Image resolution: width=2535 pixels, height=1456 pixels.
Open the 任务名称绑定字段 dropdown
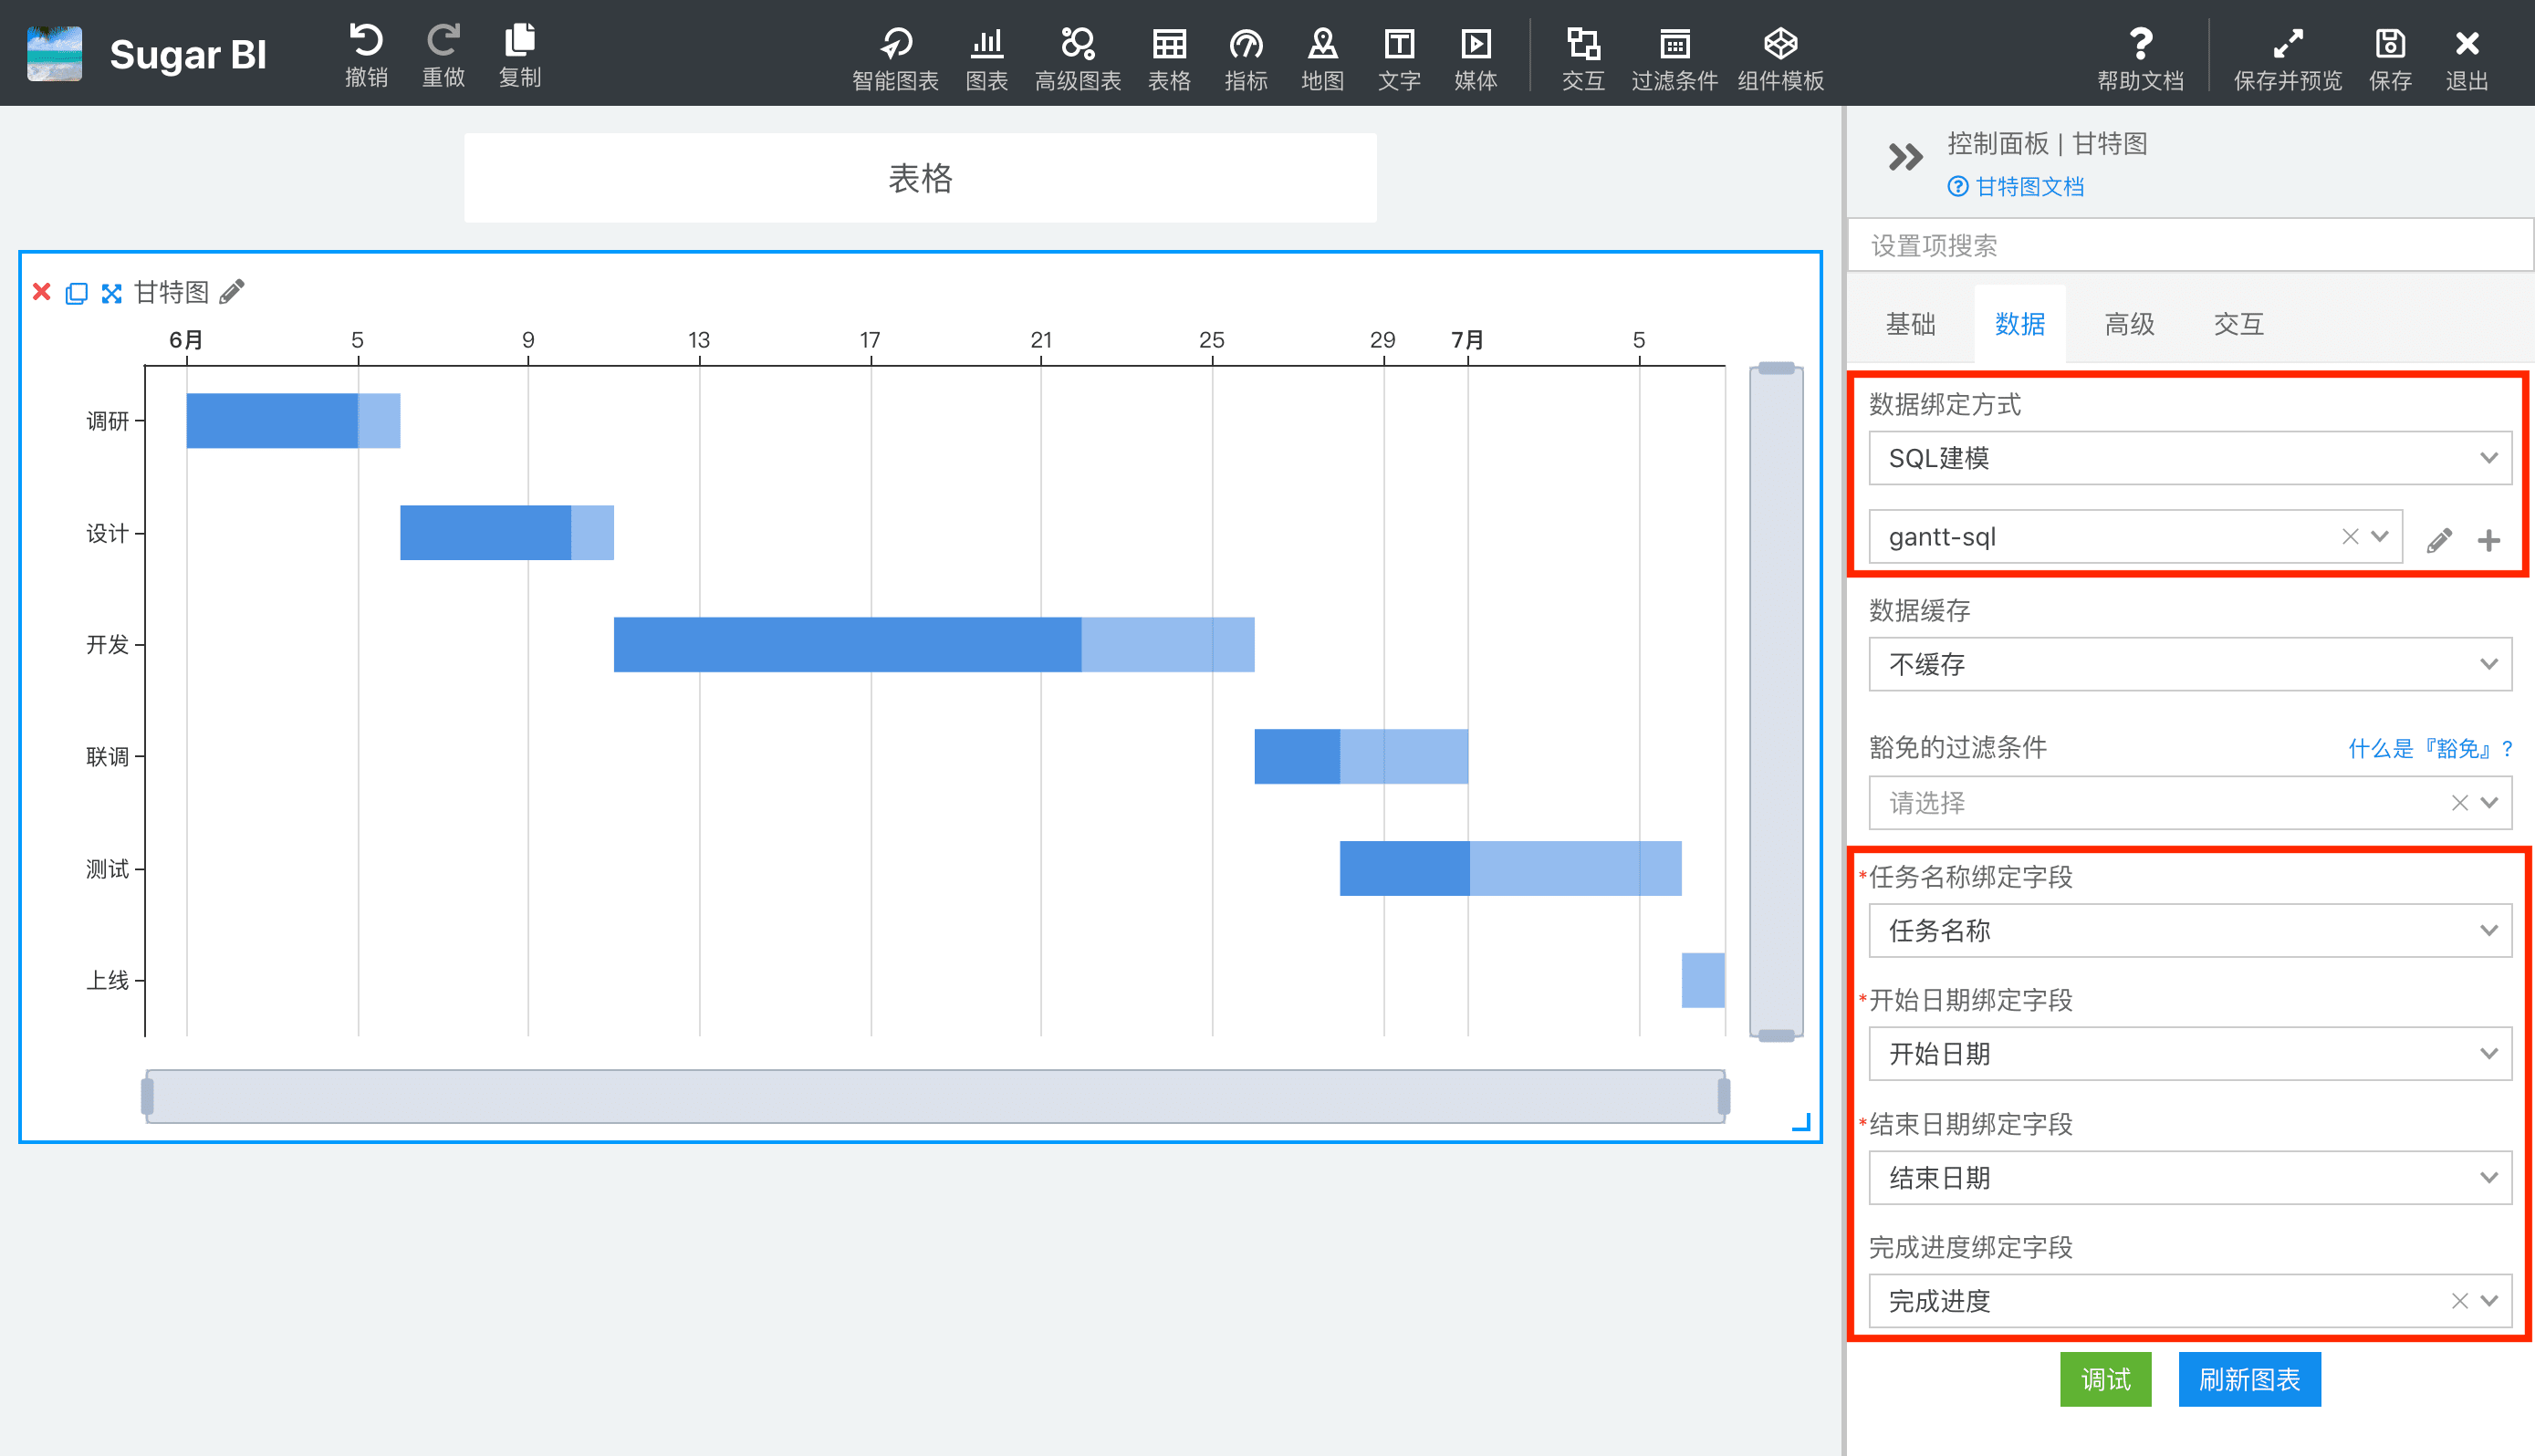pos(2190,930)
